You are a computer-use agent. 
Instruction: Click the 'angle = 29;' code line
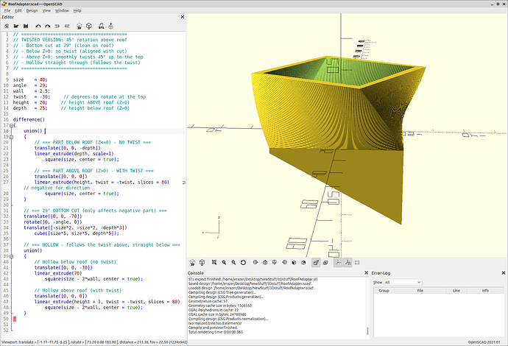pos(30,85)
